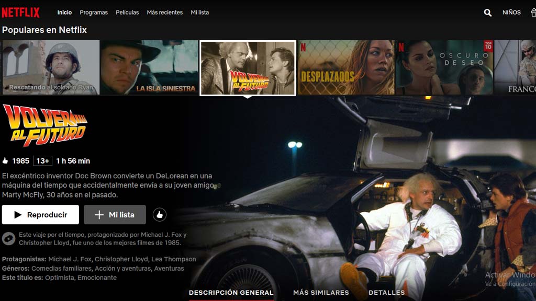Click Lea Thompson in Protagonistas
Viewport: 536px width, 301px height.
[x=174, y=259]
